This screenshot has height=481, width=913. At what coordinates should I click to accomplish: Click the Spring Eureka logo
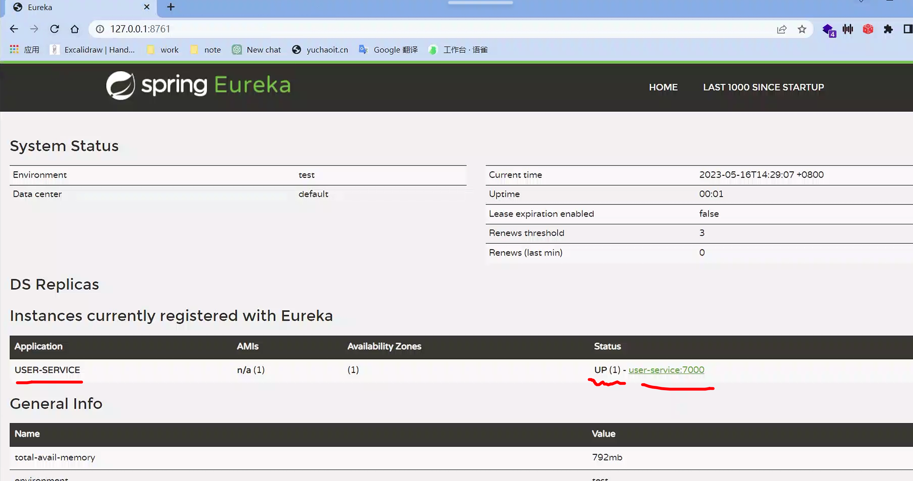(x=198, y=85)
